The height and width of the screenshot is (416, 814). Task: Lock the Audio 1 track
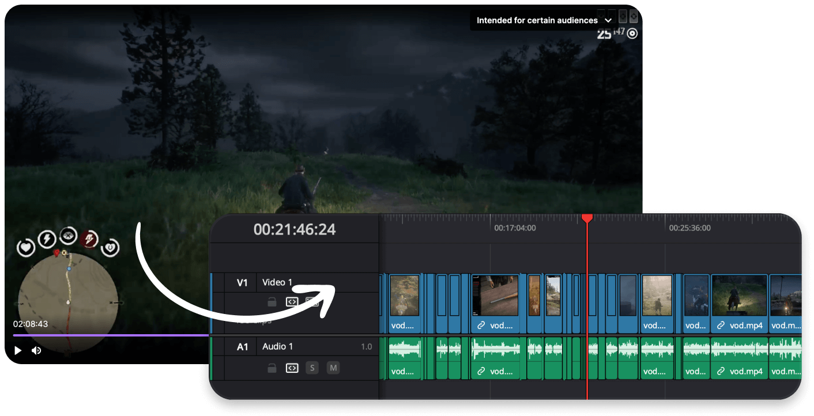tap(272, 368)
